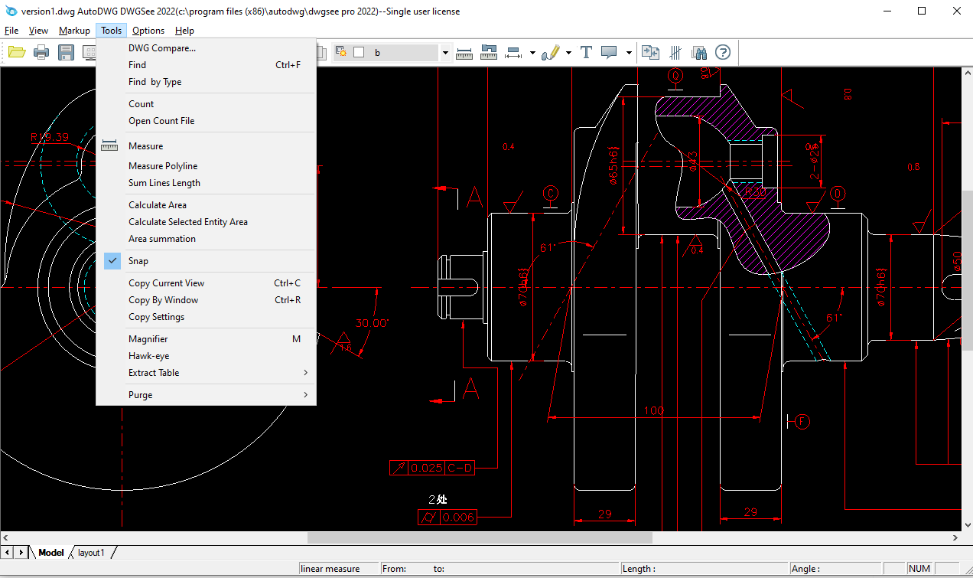This screenshot has width=973, height=578.
Task: Expand dropdown arrow next to comment bubble
Action: [x=629, y=53]
